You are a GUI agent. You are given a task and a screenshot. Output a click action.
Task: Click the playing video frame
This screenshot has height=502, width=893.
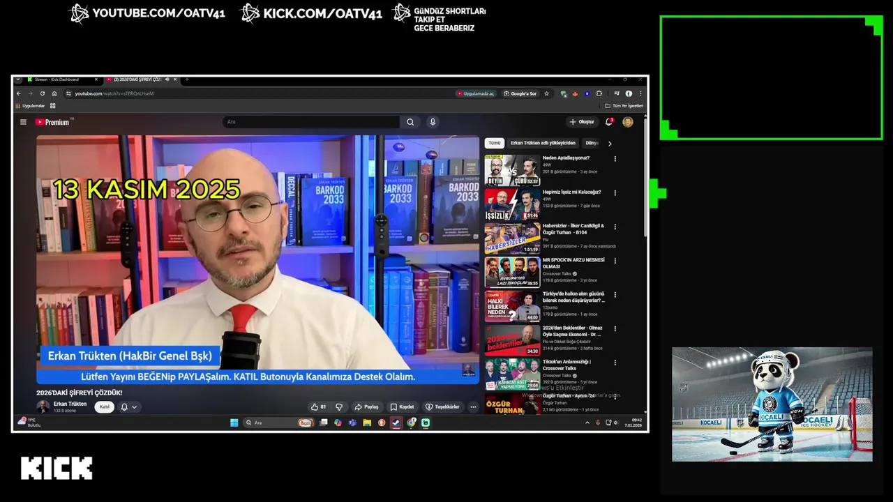[x=258, y=259]
